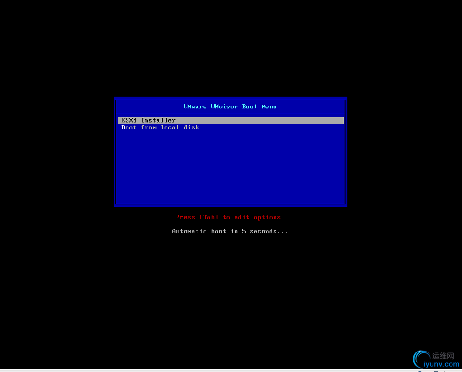
Task: Click the Press [Tab] to edit options text
Action: (228, 217)
